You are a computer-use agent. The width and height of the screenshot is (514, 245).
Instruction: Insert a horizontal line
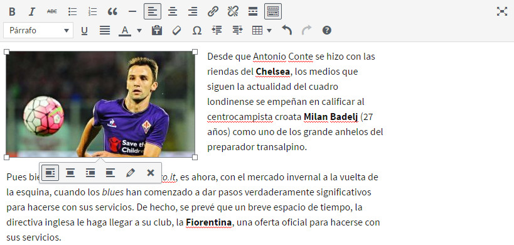pos(132,12)
